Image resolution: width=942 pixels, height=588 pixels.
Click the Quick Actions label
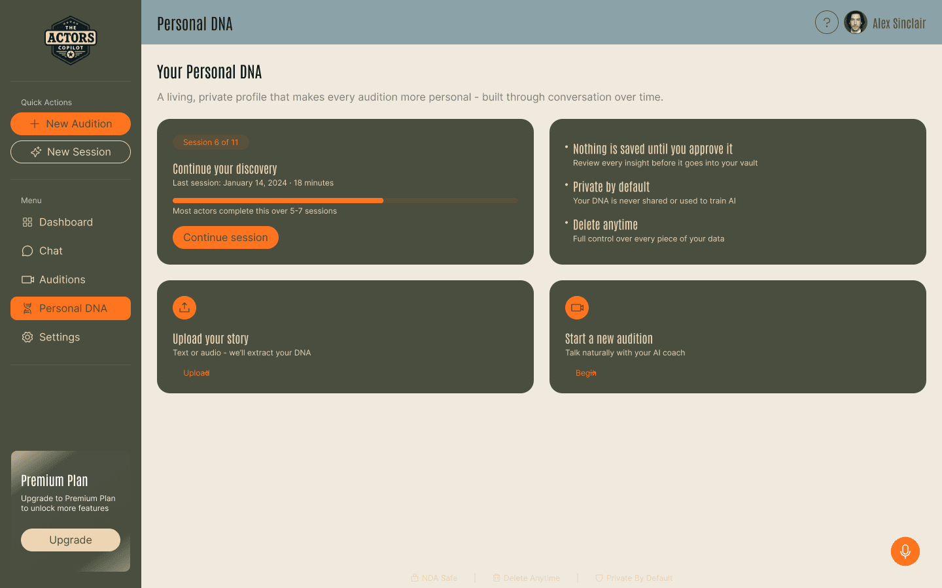46,103
